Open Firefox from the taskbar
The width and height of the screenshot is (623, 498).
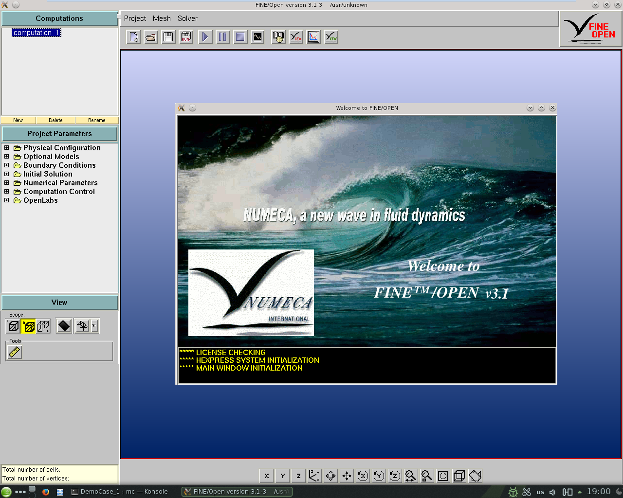click(46, 492)
